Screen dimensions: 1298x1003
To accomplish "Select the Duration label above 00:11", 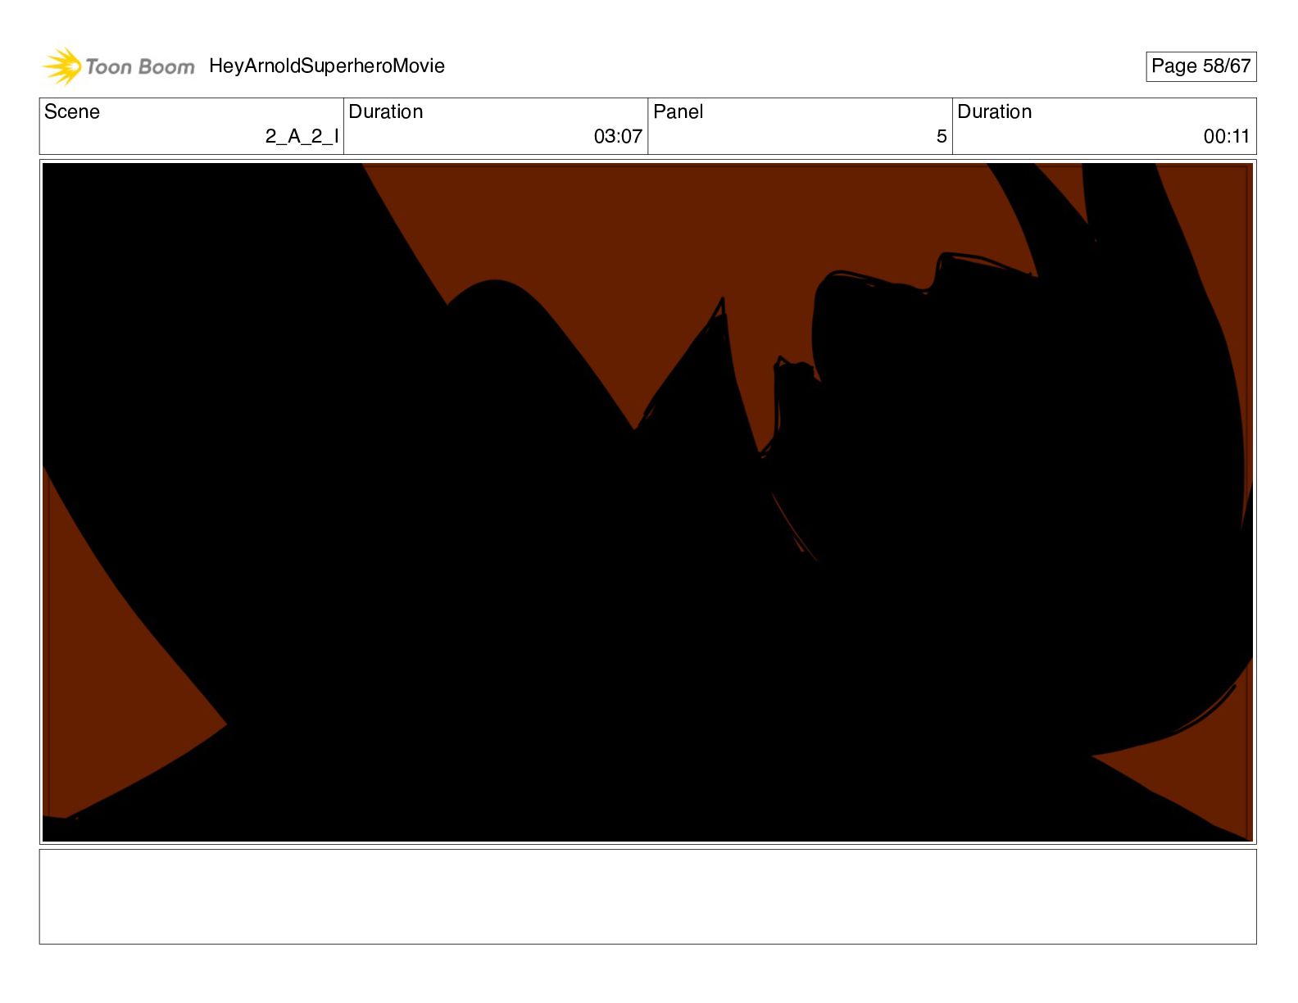I will [x=995, y=111].
